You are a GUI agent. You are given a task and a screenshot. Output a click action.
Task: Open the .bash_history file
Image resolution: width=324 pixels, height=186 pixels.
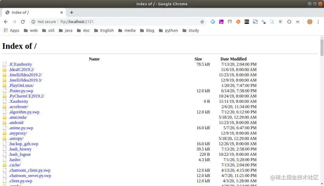[x=20, y=149]
